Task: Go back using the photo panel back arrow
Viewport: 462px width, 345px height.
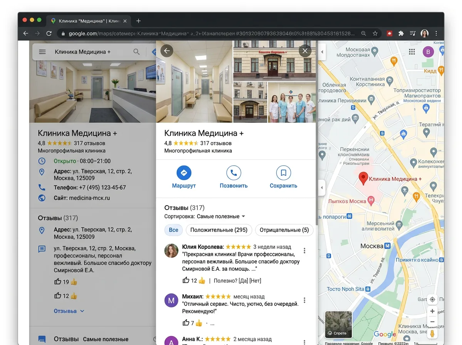Action: [167, 50]
